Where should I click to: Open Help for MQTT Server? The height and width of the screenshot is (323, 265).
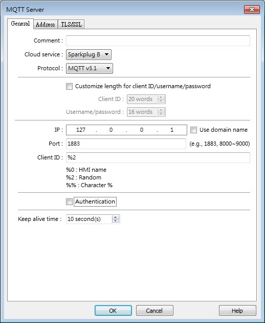pyautogui.click(x=237, y=310)
